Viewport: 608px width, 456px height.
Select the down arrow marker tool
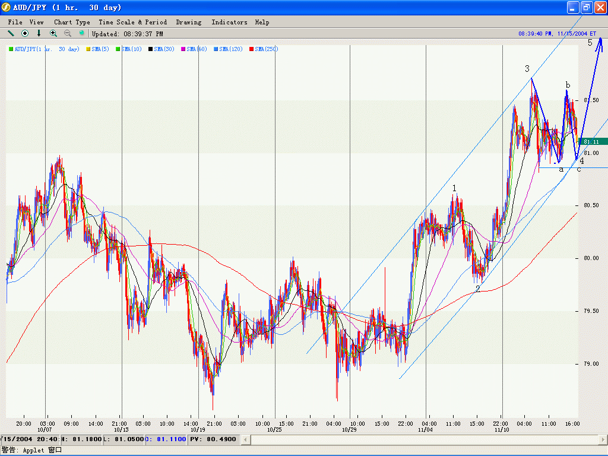[x=39, y=34]
